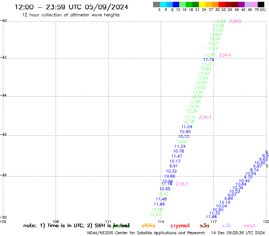Image resolution: width=269 pixels, height=236 pixels.
Task: Click the blue value 10.65
Action: coord(165,189)
